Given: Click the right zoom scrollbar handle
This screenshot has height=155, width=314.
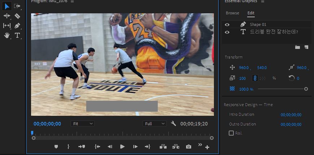Looking at the screenshot, I should tap(212, 138).
